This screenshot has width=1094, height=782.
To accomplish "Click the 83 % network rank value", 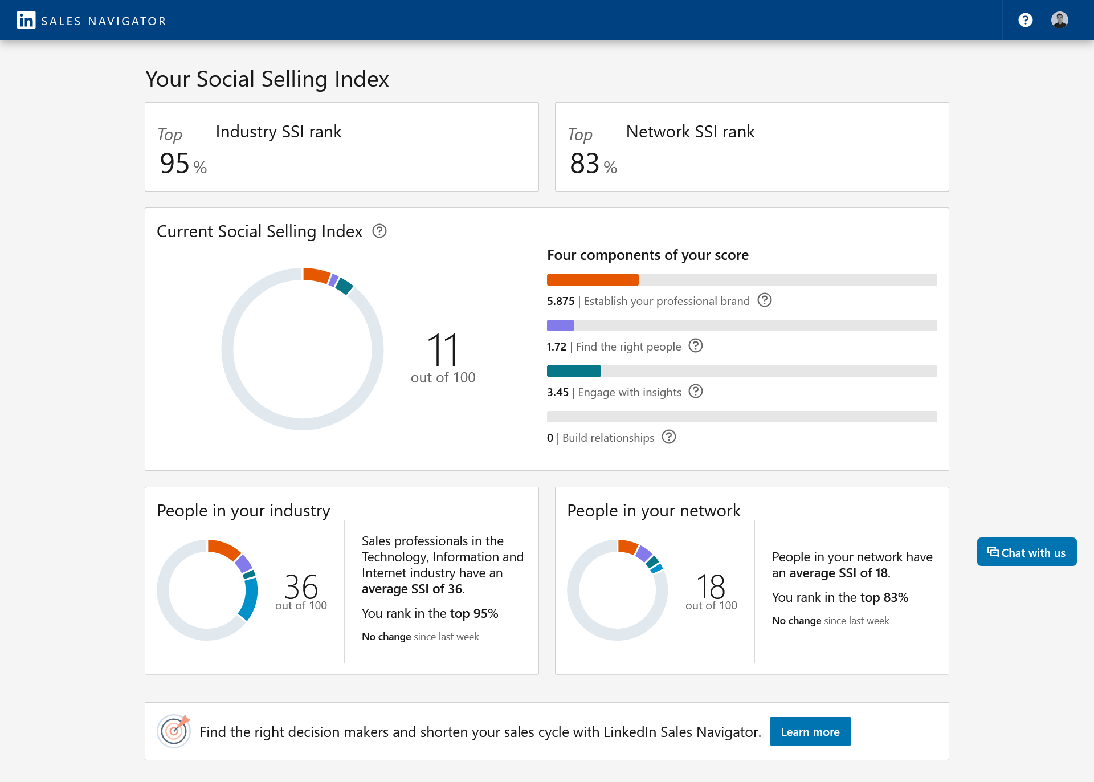I will (593, 164).
